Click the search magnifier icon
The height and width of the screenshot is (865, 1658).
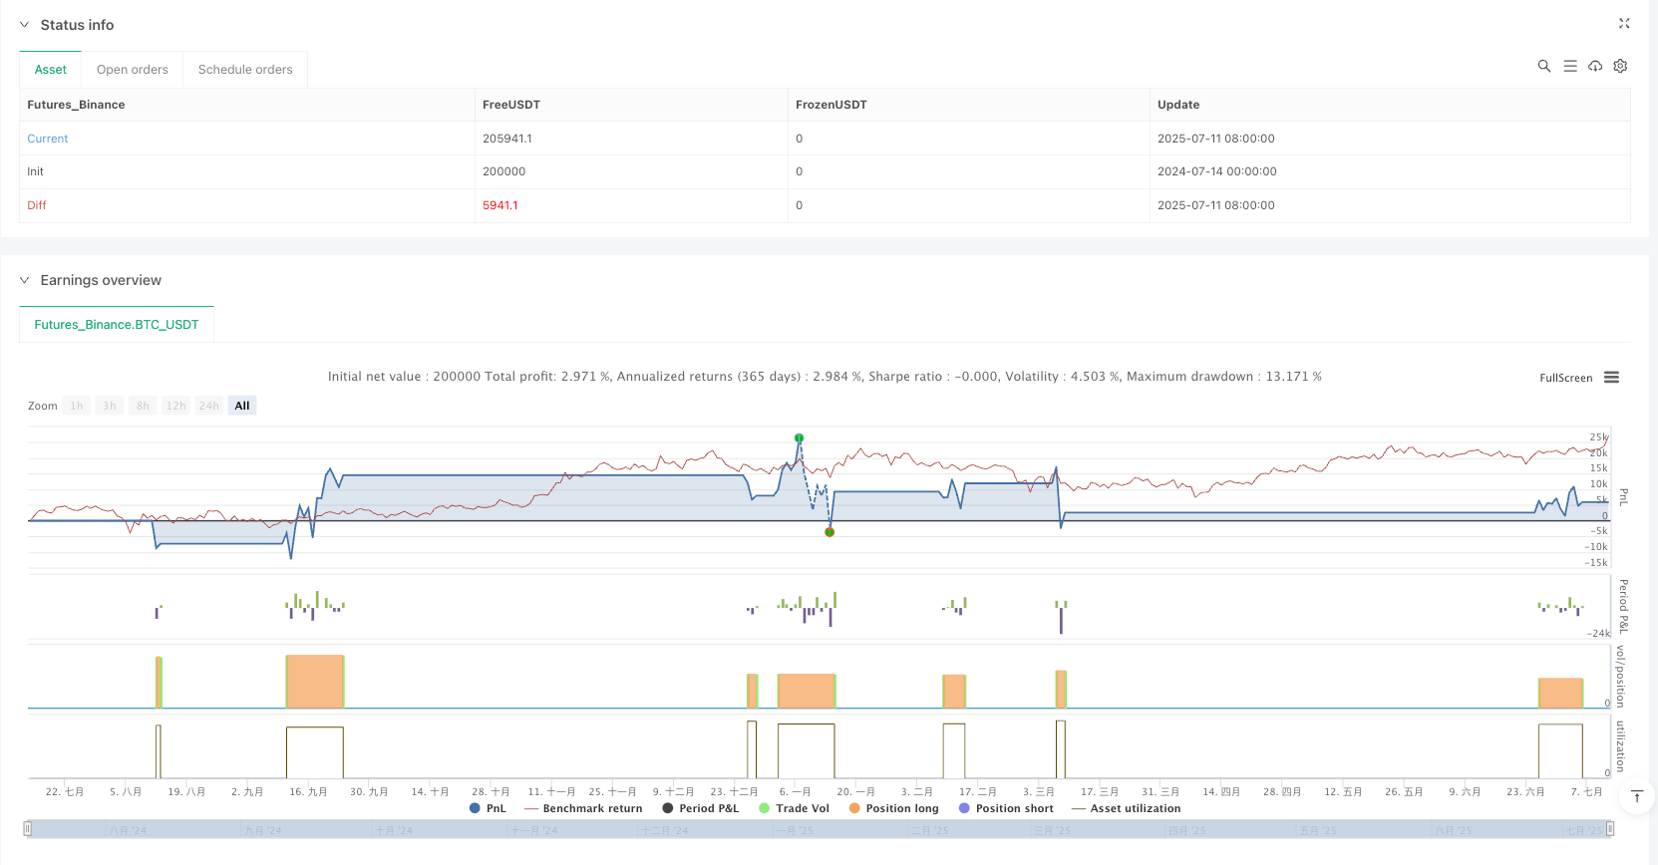coord(1543,66)
